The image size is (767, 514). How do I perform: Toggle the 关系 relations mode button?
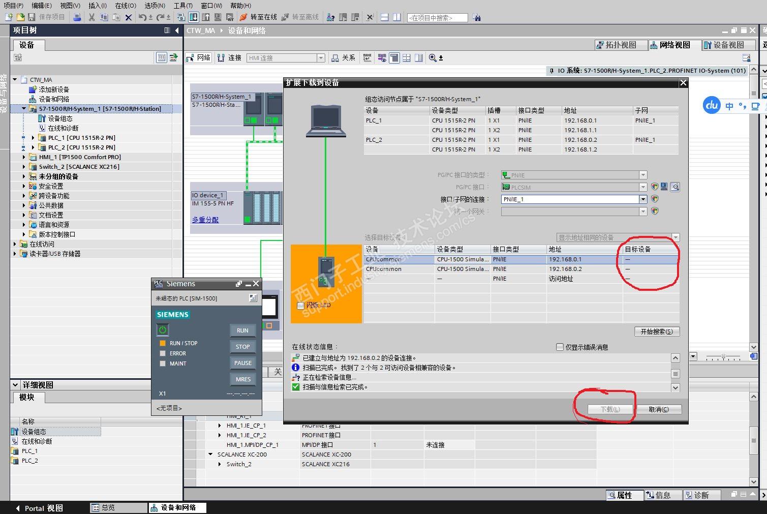[x=344, y=58]
